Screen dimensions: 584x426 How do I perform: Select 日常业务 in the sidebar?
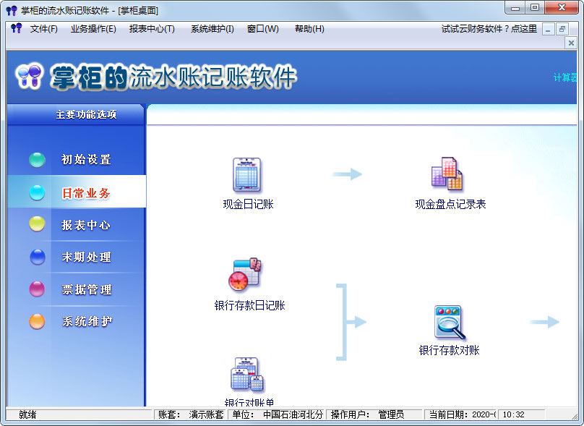click(x=86, y=193)
